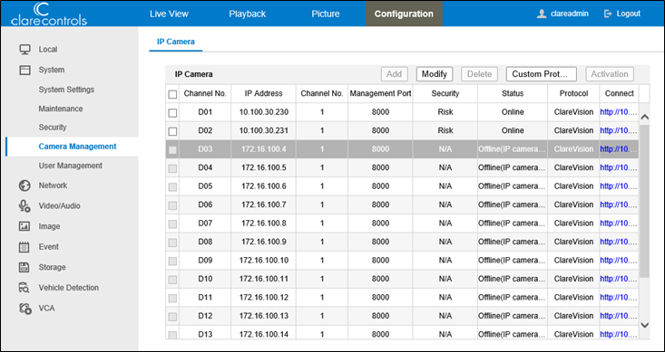Check the box for camera D03
The height and width of the screenshot is (352, 665).
point(172,150)
